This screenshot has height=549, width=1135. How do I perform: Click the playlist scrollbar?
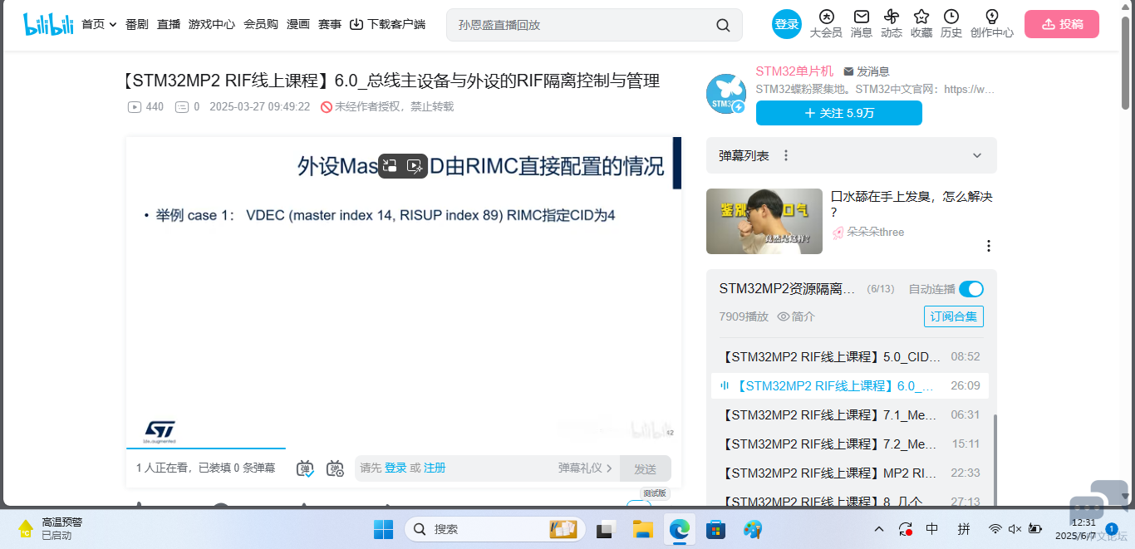pos(995,461)
